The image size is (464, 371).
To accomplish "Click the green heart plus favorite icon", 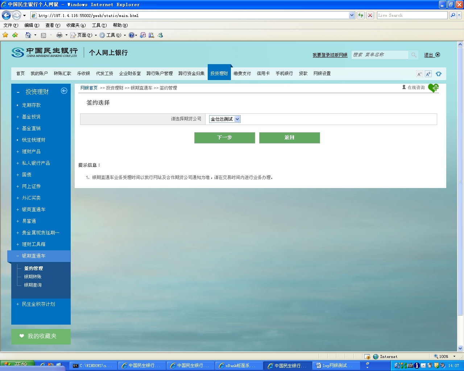I will pyautogui.click(x=433, y=88).
